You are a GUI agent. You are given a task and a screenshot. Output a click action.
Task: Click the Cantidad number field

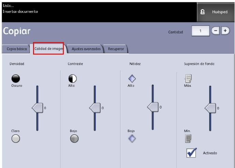pos(201,32)
